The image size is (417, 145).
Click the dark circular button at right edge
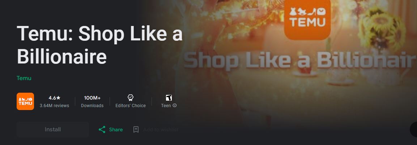pos(413,129)
